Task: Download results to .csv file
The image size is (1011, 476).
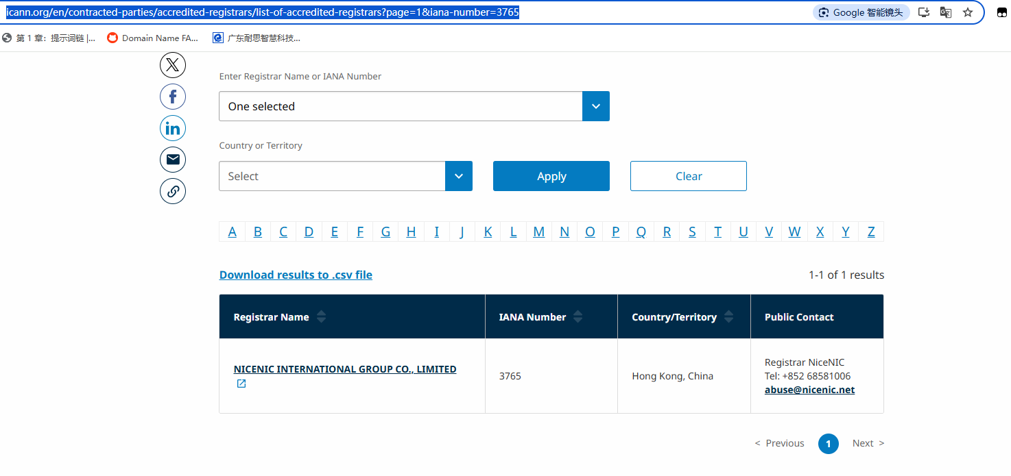Action: point(296,275)
